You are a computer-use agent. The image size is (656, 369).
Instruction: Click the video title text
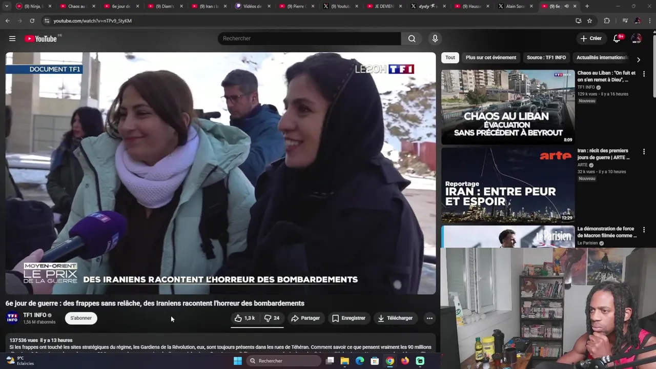[x=155, y=303]
